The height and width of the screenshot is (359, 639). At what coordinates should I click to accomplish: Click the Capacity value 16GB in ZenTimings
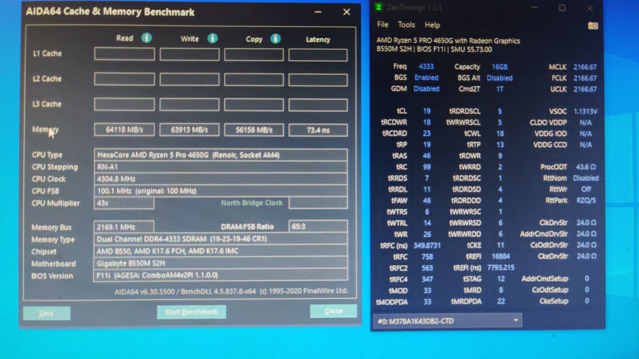click(x=499, y=67)
